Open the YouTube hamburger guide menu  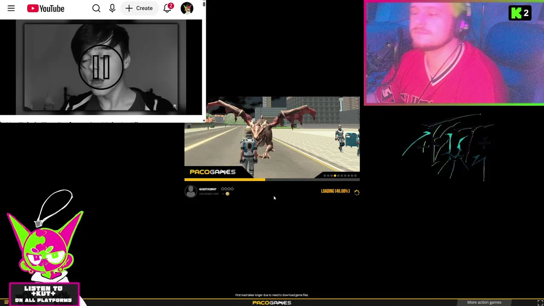coord(11,8)
